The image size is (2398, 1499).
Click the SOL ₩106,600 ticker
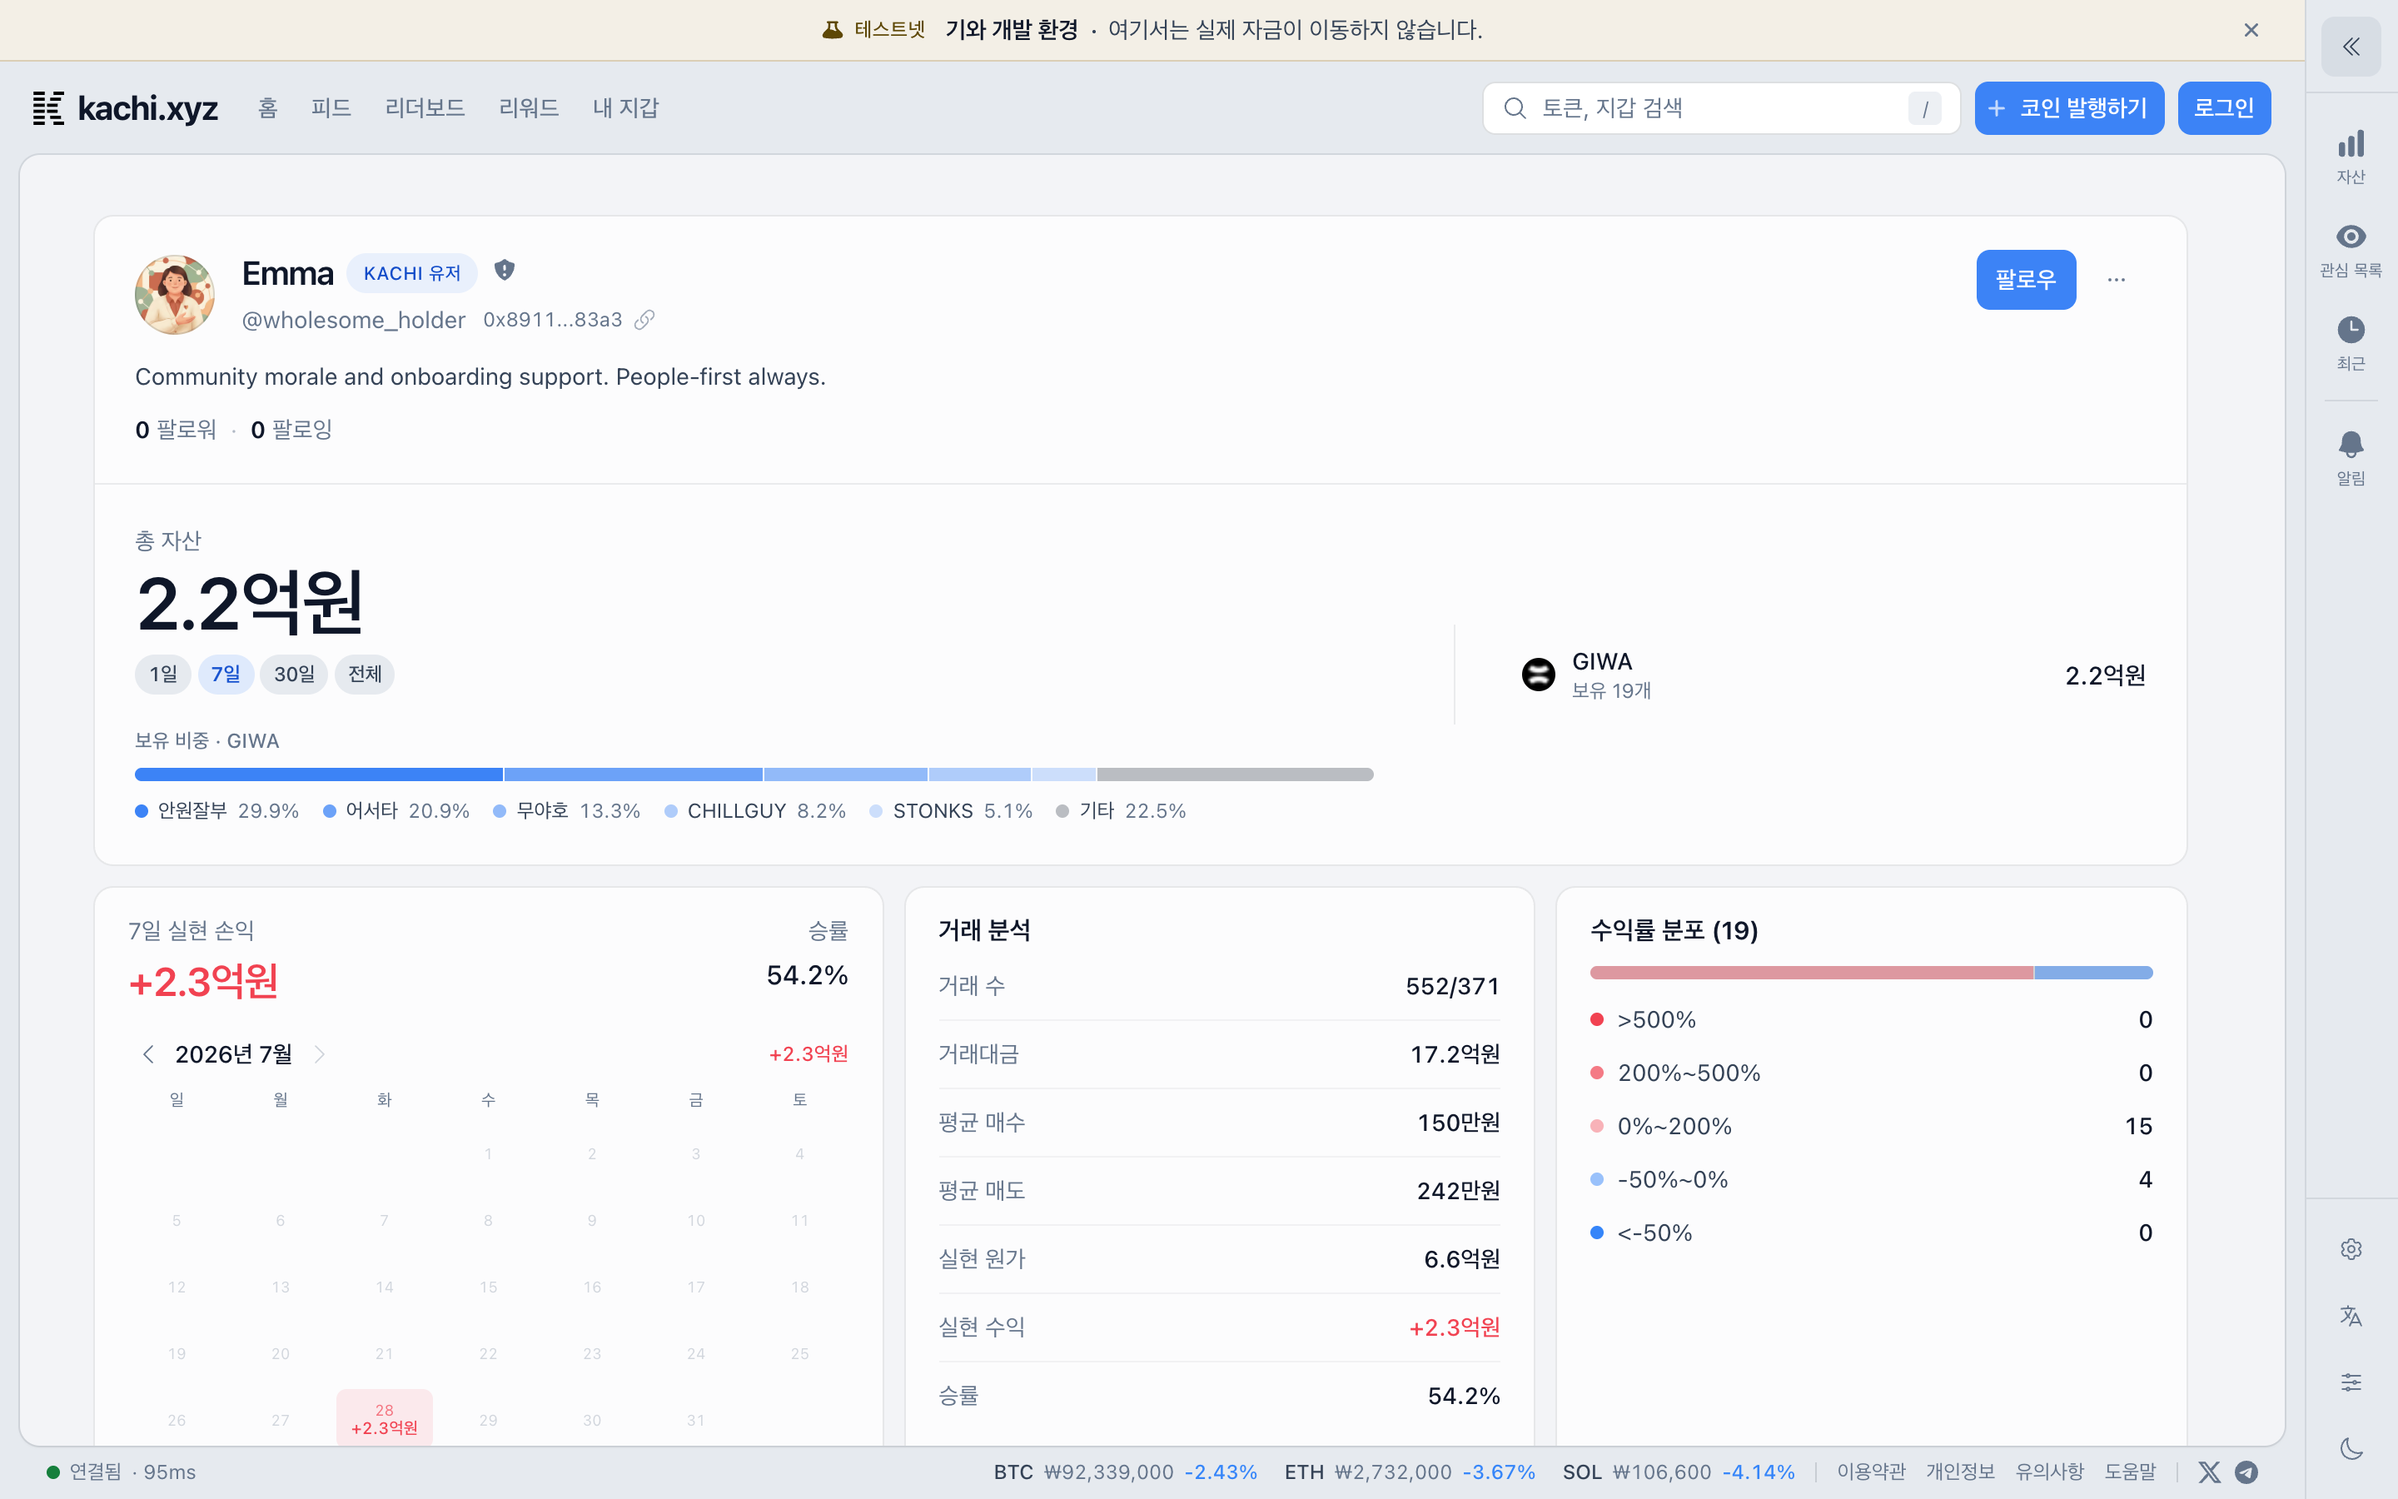pyautogui.click(x=1679, y=1472)
